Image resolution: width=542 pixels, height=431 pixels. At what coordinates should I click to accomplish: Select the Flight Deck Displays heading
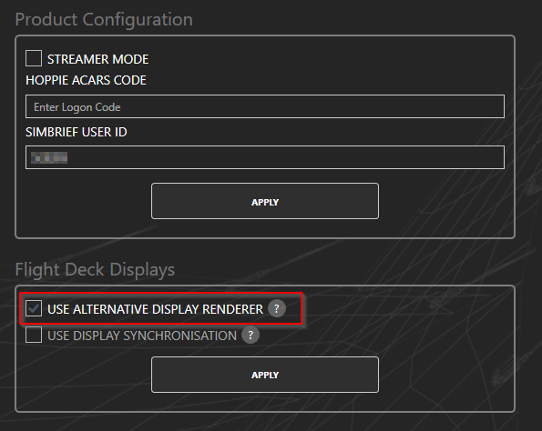click(x=95, y=269)
